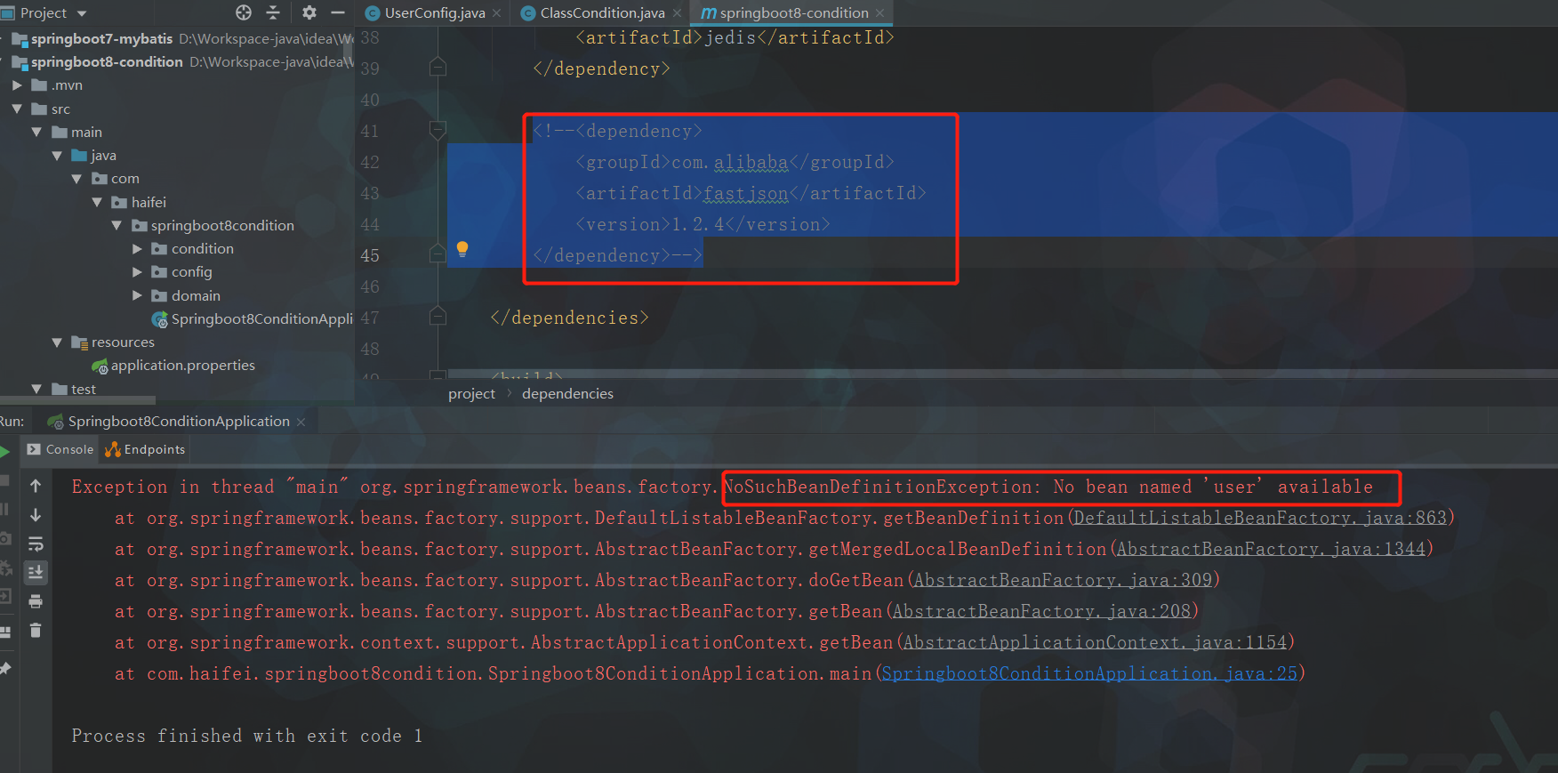Viewport: 1558px width, 773px height.
Task: Toggle code folding at line 45
Action: pos(438,255)
